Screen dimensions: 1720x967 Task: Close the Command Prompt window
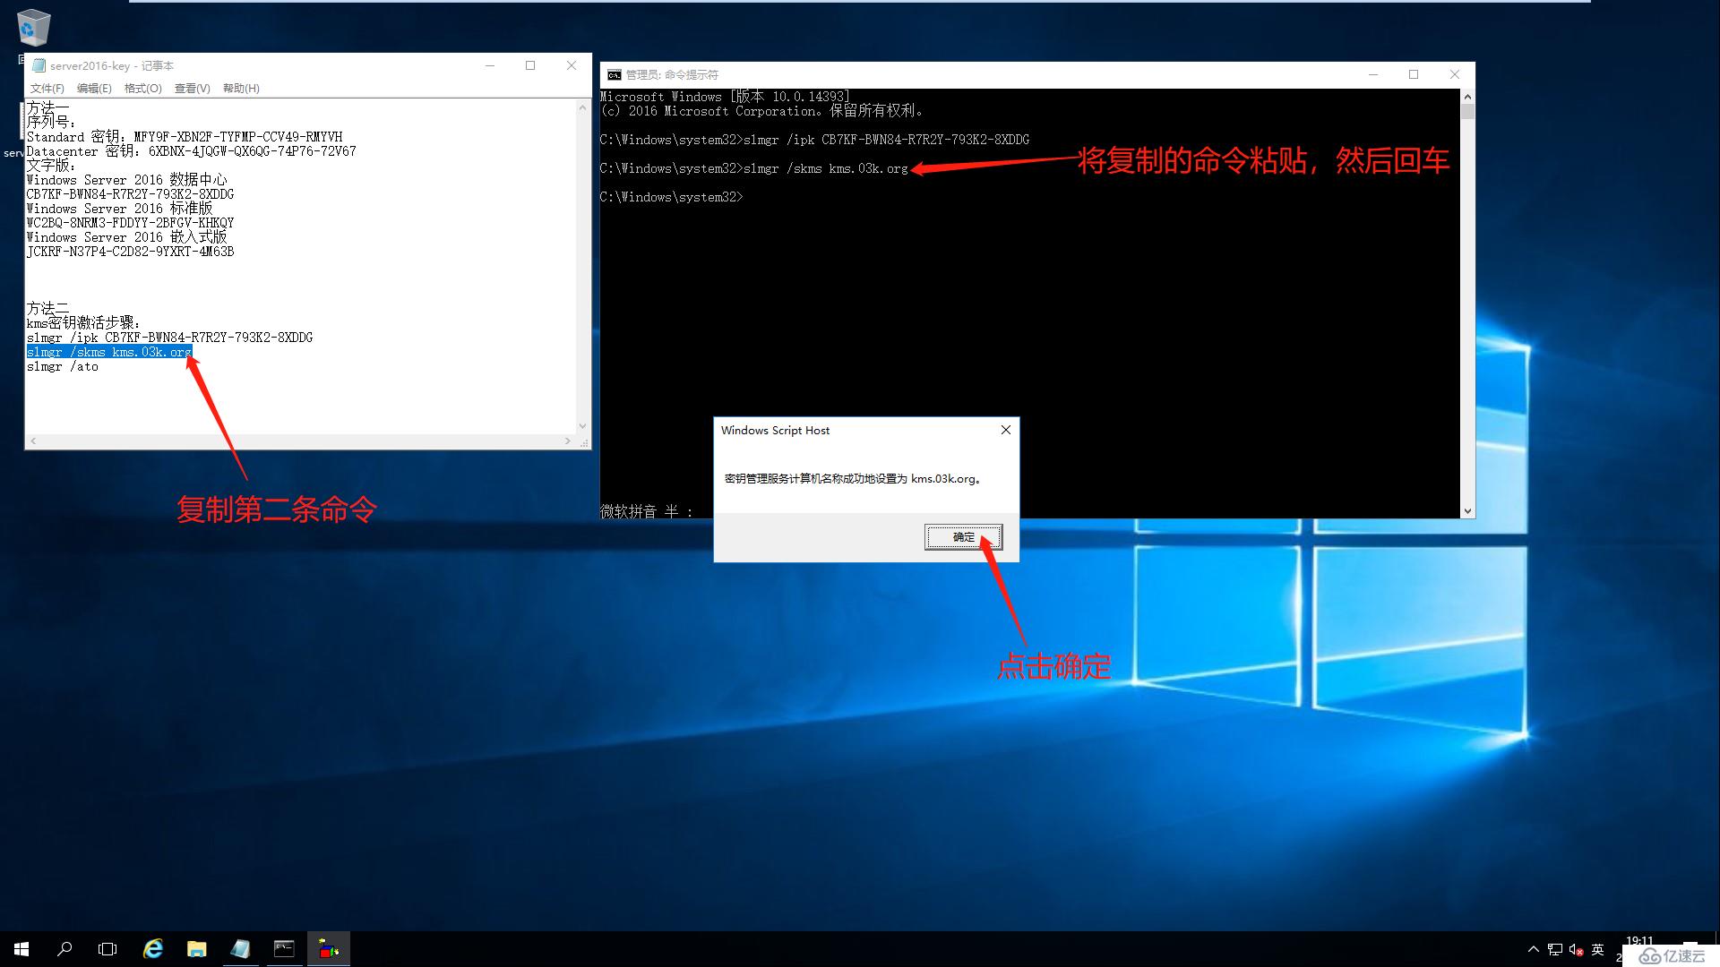1455,74
